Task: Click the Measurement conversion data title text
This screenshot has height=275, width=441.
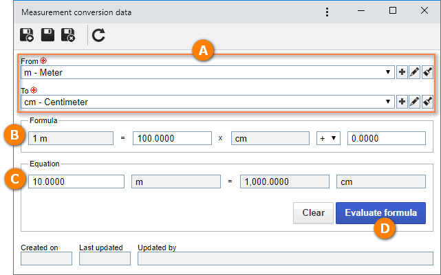Action: click(x=76, y=12)
